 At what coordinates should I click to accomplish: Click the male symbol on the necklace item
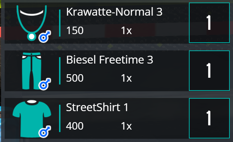pos(45,37)
